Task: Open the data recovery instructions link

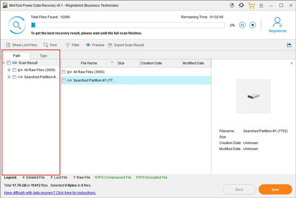Action: (50, 193)
